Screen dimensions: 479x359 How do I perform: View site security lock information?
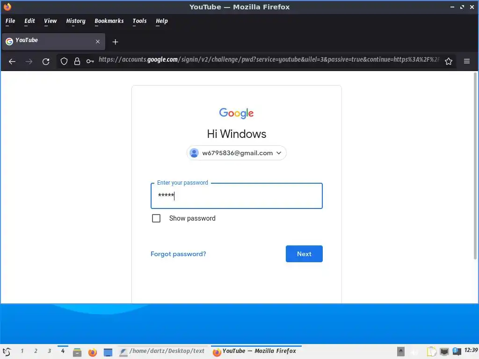(77, 61)
